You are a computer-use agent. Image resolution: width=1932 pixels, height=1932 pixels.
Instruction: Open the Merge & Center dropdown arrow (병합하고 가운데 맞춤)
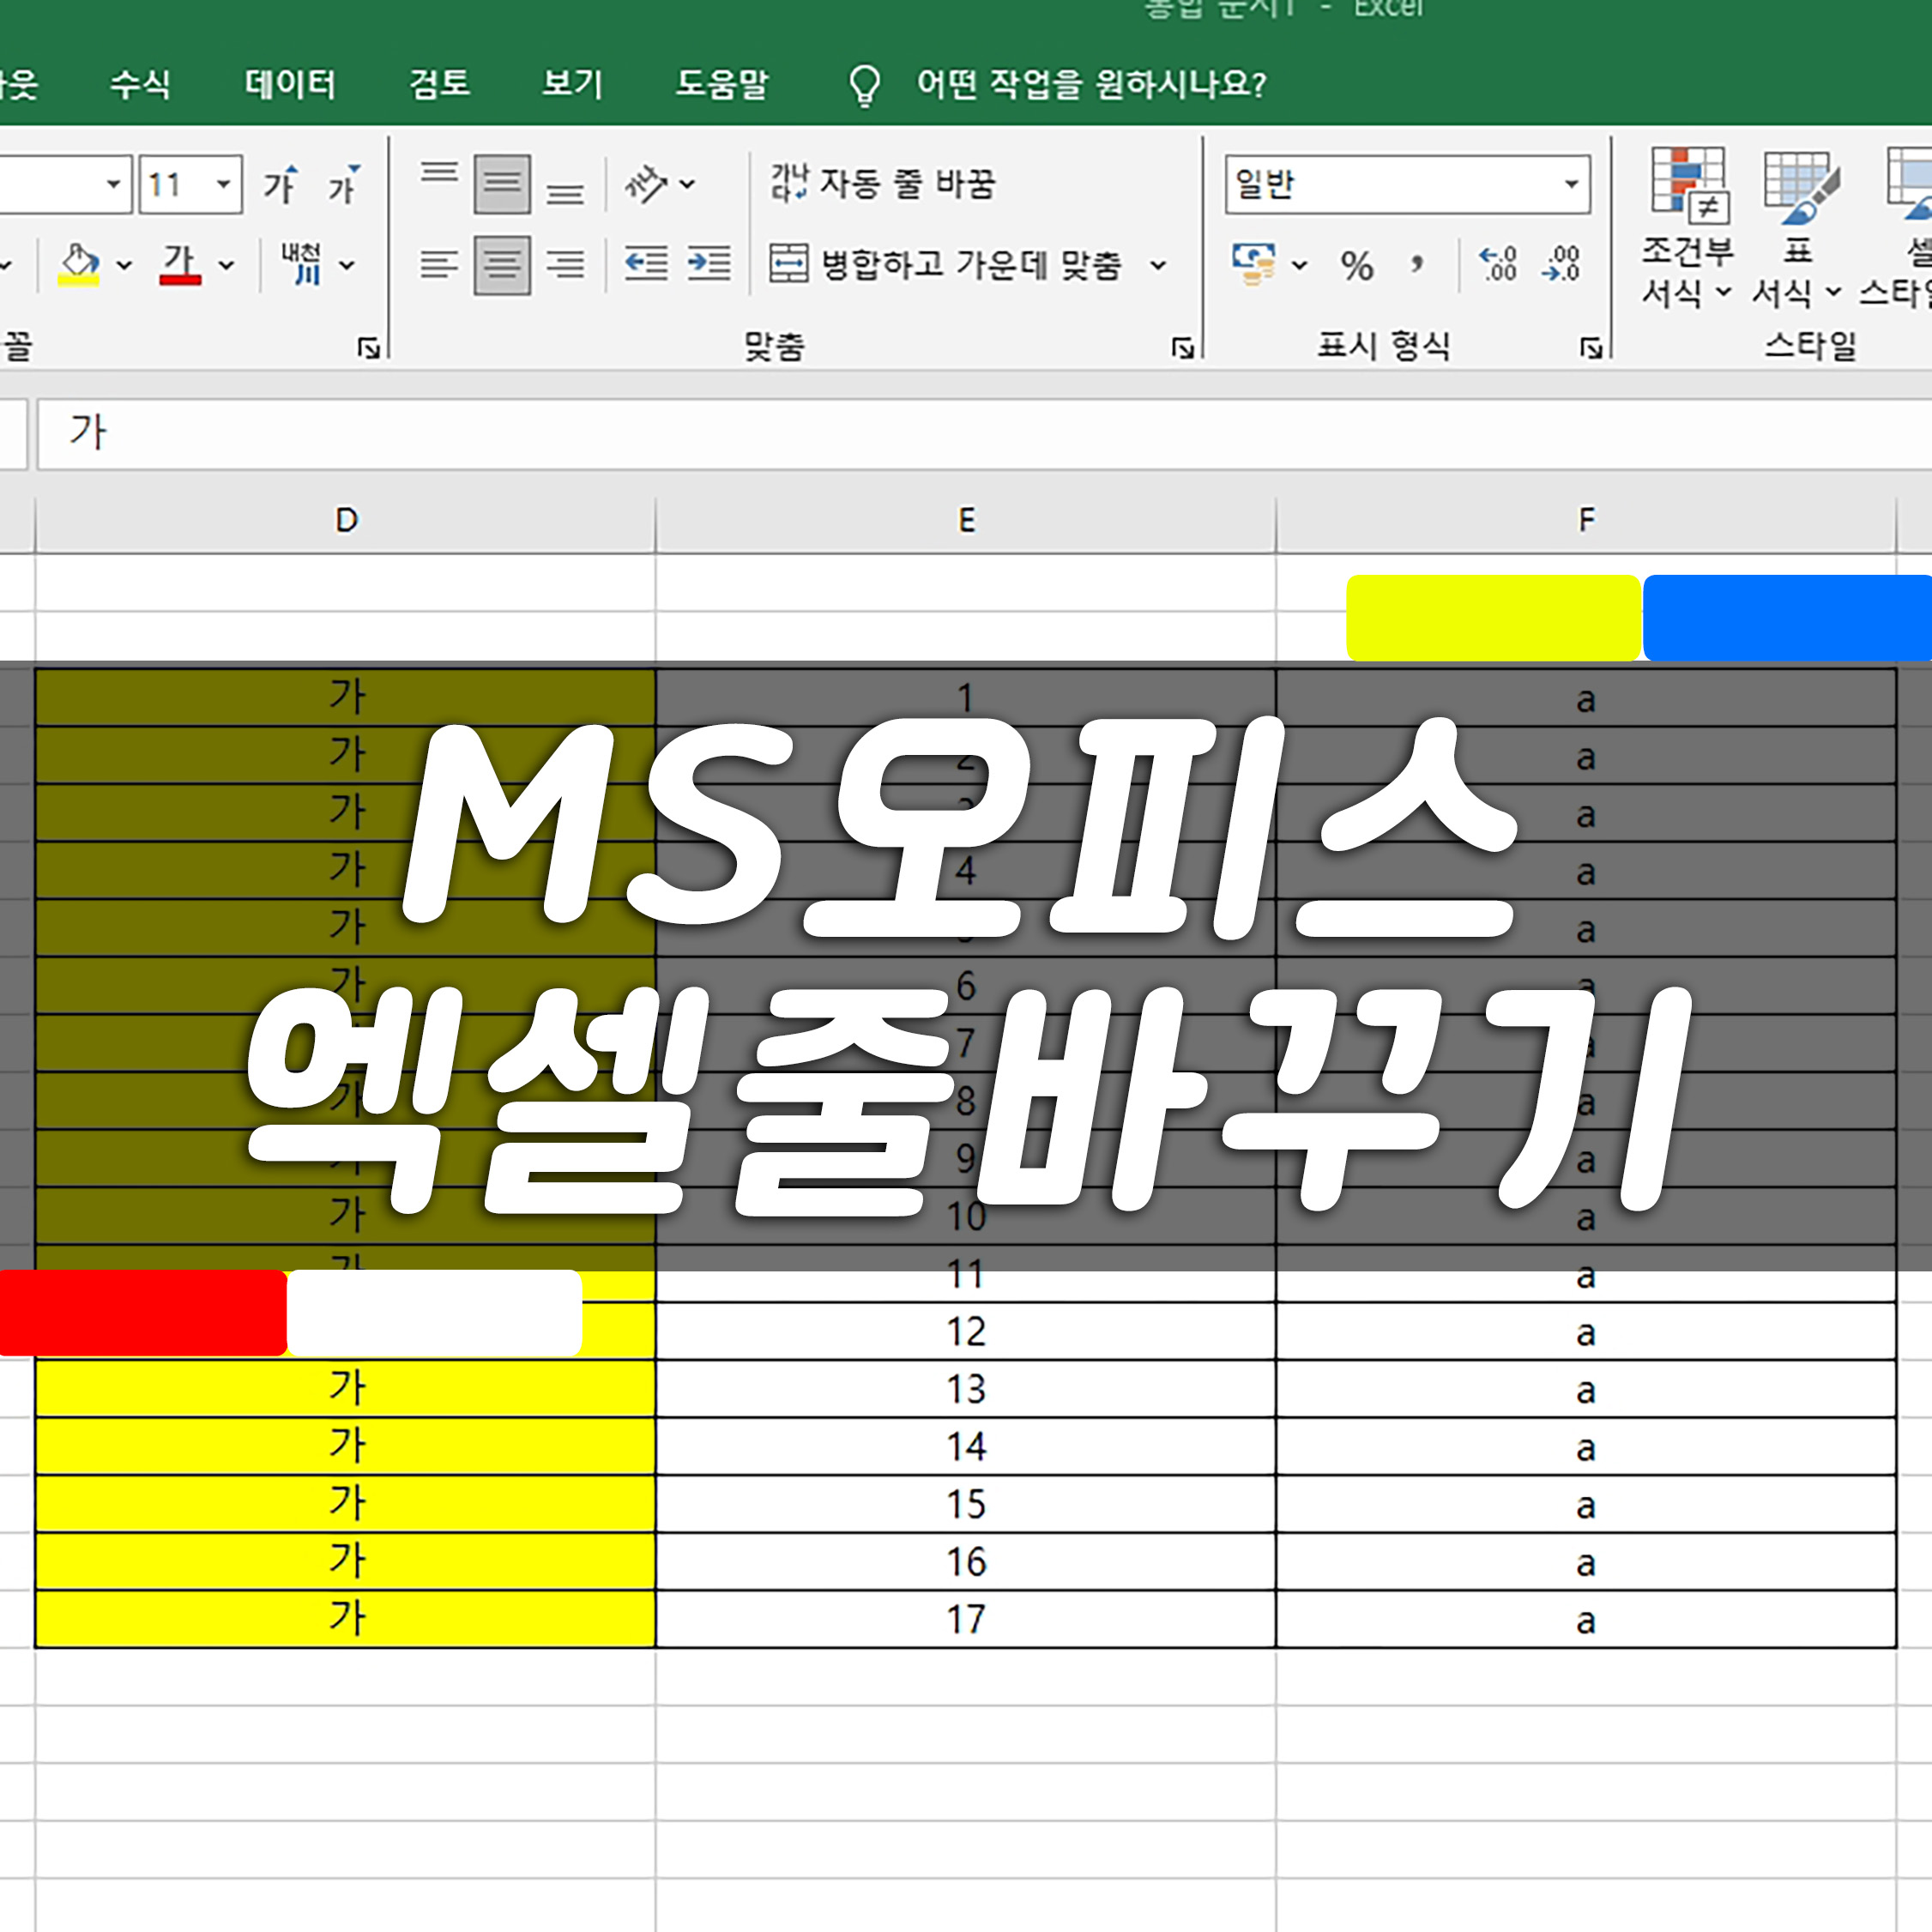(x=1158, y=265)
